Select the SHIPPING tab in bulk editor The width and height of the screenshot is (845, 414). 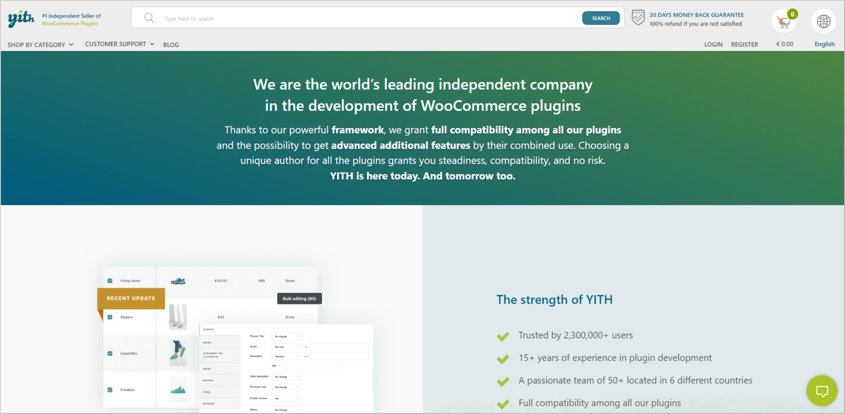pos(219,380)
